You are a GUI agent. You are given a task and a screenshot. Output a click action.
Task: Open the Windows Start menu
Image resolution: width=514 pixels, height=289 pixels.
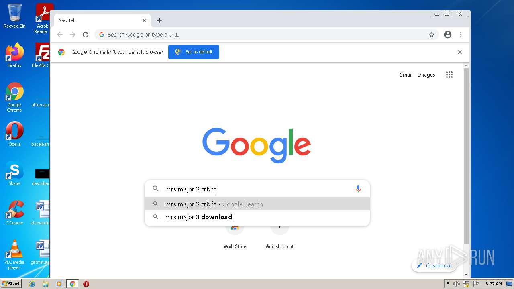point(11,283)
